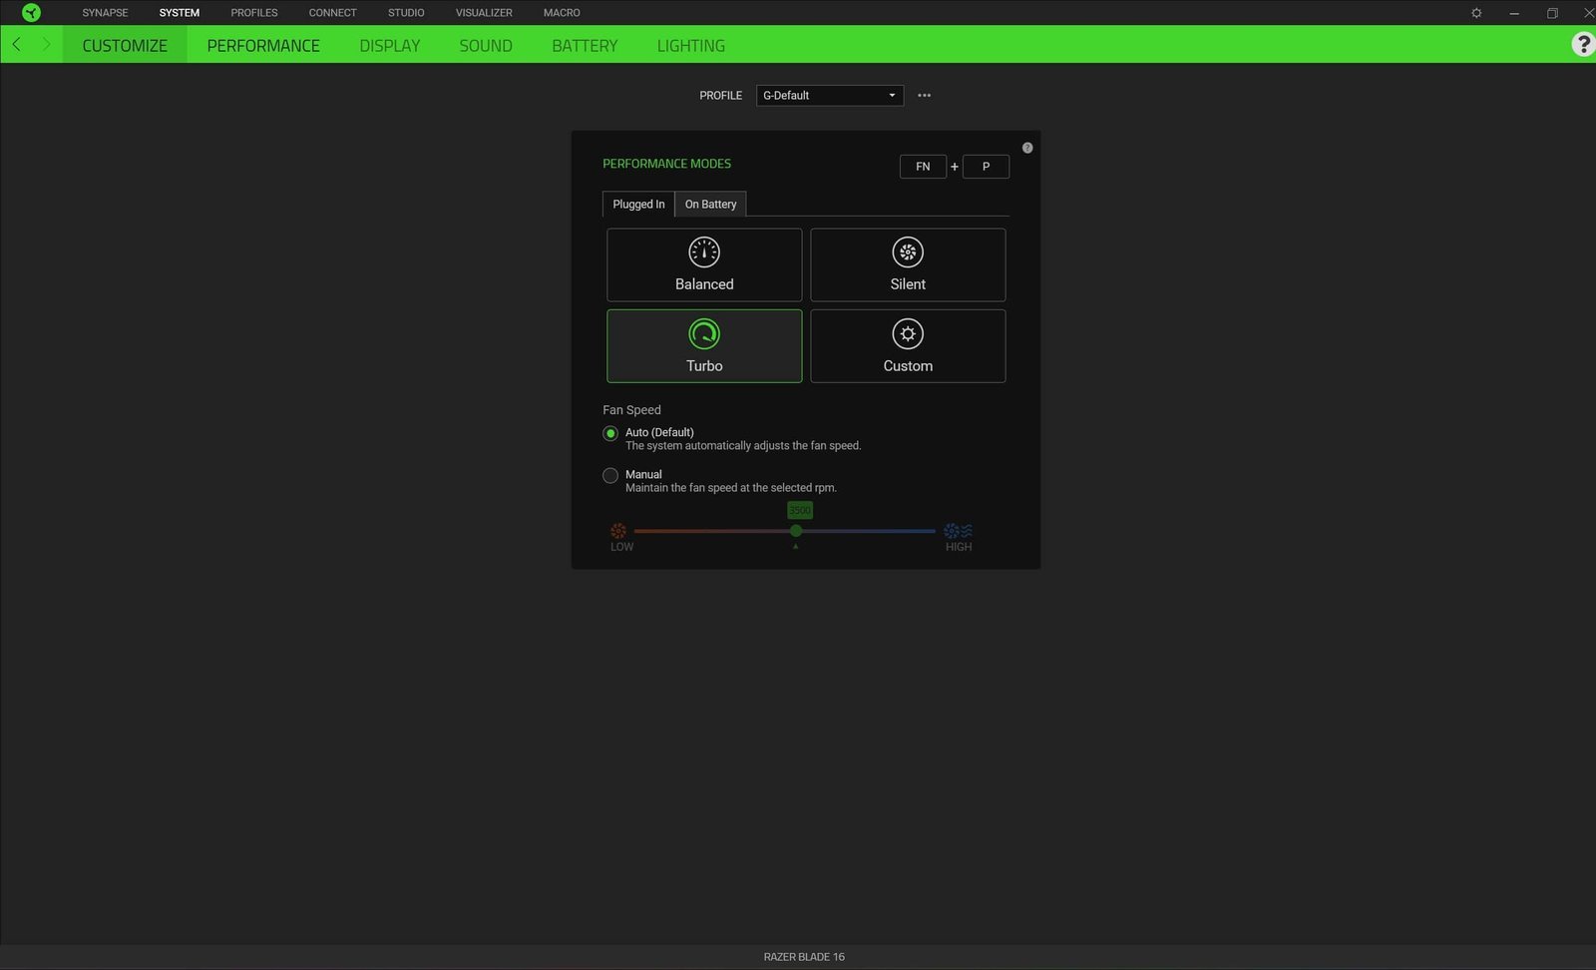Click the help question mark in green bar

(1582, 45)
